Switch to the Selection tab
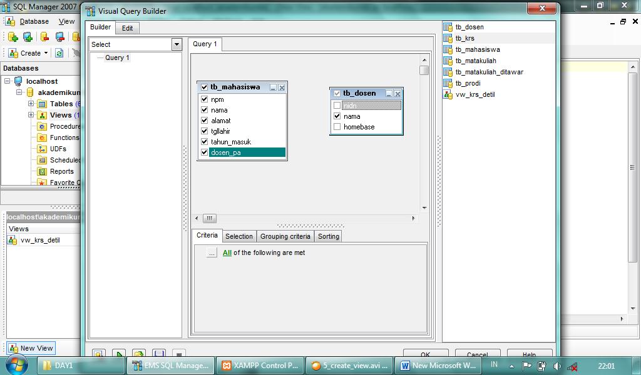Image resolution: width=641 pixels, height=375 pixels. (239, 236)
